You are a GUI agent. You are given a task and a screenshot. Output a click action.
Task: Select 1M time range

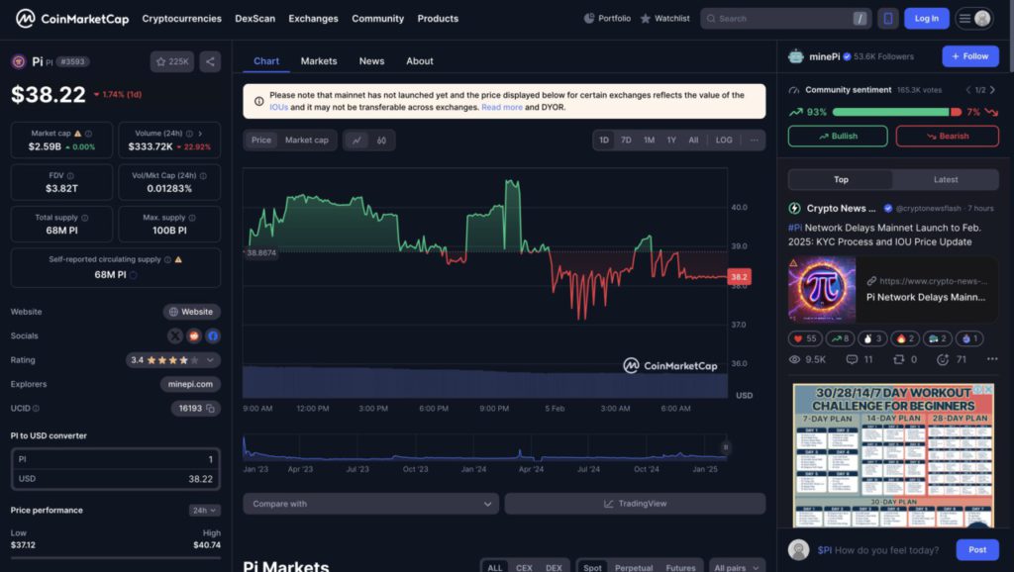pos(650,141)
